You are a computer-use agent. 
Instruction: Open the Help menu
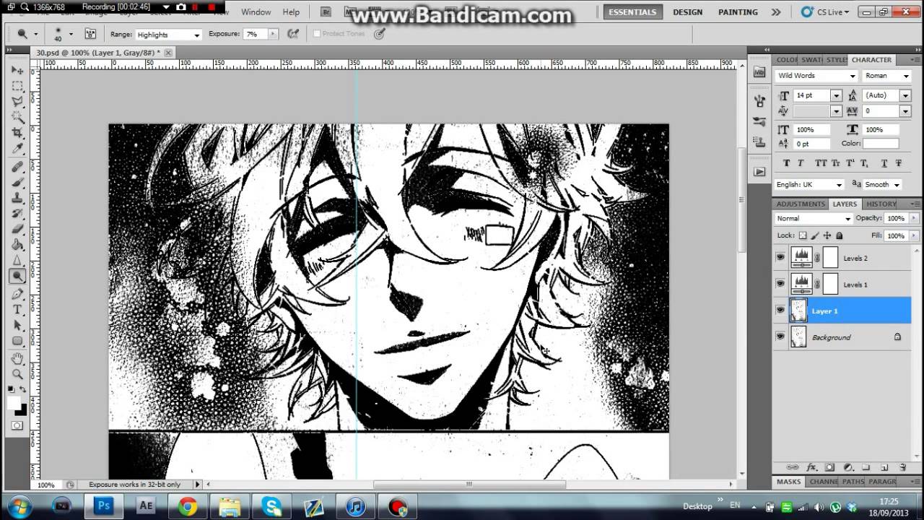(x=291, y=12)
